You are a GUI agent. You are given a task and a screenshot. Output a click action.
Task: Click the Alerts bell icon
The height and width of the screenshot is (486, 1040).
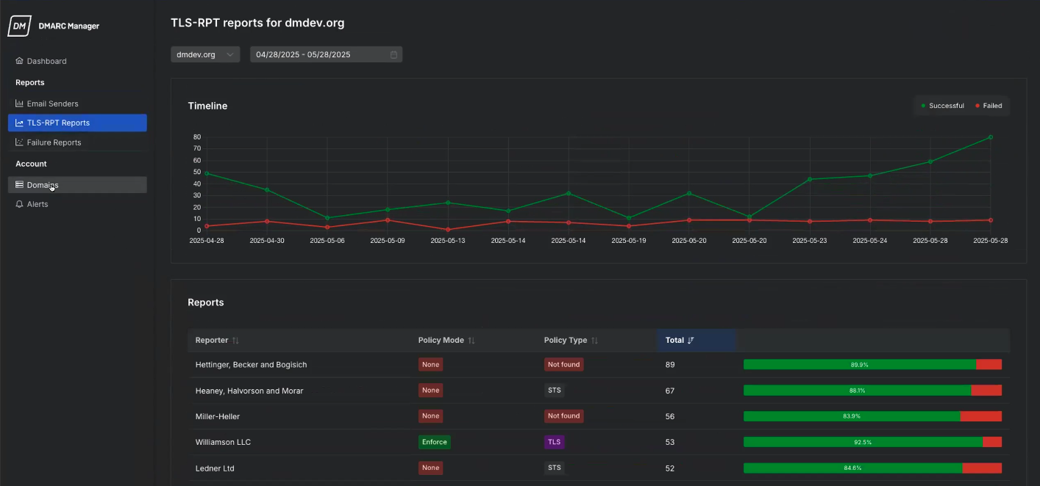20,204
